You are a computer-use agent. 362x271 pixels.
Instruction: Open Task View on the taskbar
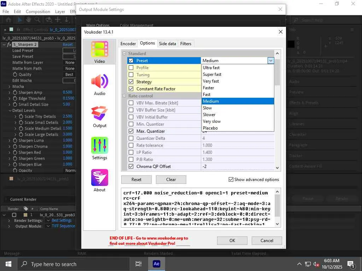pyautogui.click(x=138, y=264)
